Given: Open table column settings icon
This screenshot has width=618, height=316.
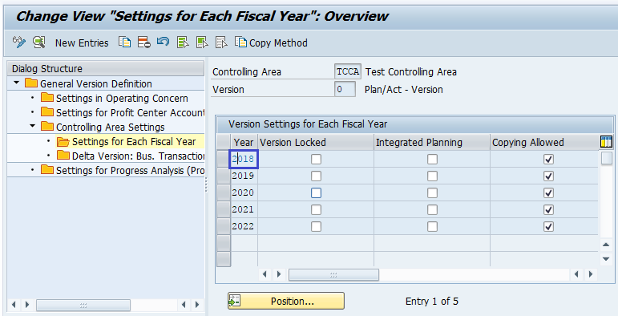Looking at the screenshot, I should pos(606,142).
